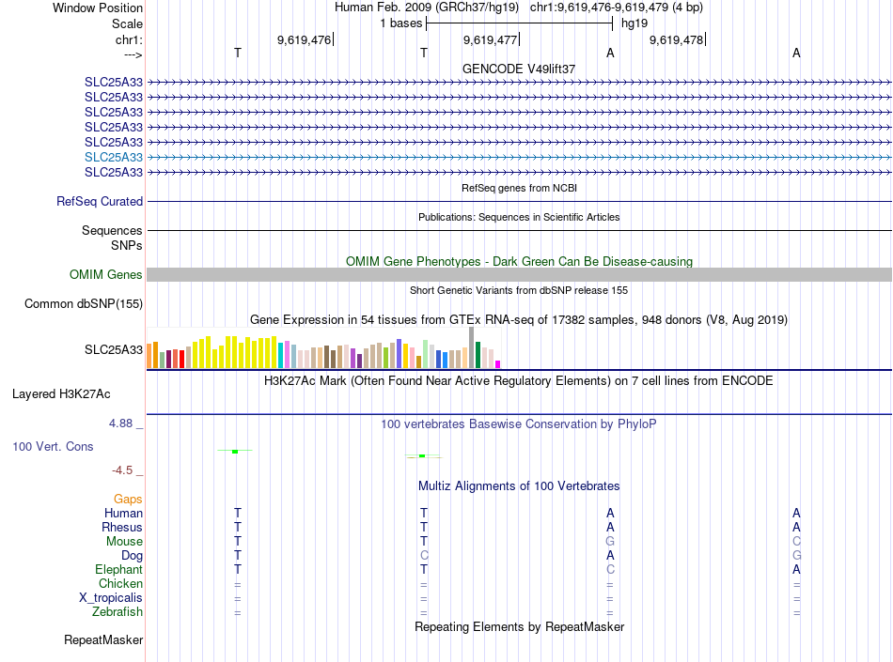Click the 'chr1:9,619,476-9,619,479 (4 bp)' position text
893x662 pixels.
pyautogui.click(x=617, y=8)
